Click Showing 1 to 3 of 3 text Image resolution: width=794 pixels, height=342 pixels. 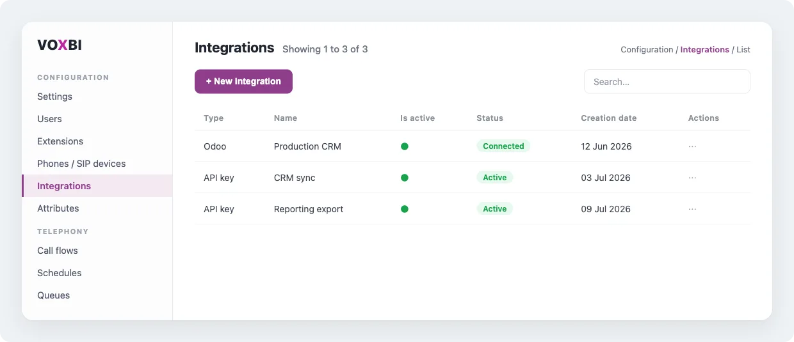325,49
